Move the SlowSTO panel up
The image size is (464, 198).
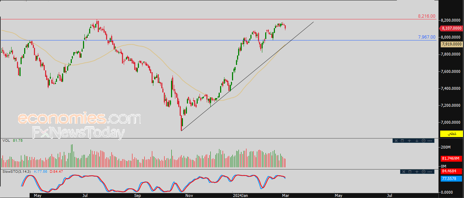tap(417, 172)
